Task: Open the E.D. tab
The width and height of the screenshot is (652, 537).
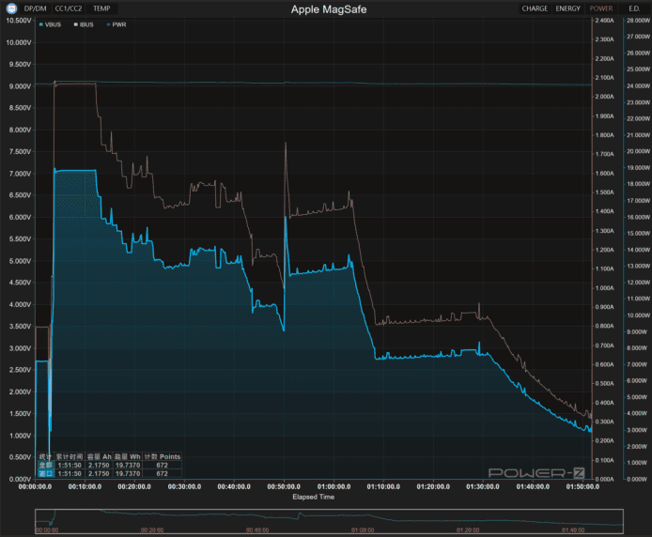Action: coord(634,8)
